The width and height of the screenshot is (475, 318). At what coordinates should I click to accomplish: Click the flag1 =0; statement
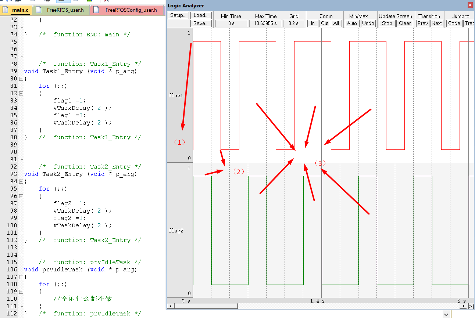[69, 115]
